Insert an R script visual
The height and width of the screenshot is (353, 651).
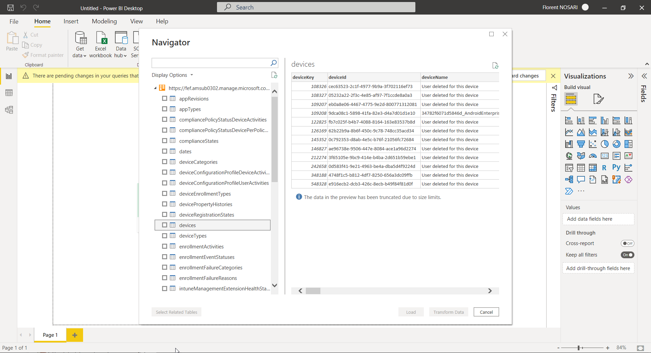tap(604, 168)
